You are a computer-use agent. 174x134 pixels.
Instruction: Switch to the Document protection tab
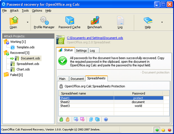pyautogui.click(x=77, y=79)
